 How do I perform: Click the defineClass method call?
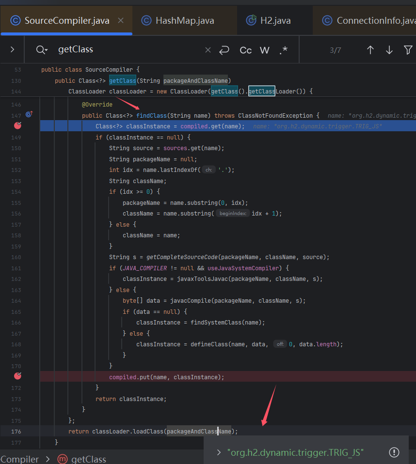click(209, 344)
